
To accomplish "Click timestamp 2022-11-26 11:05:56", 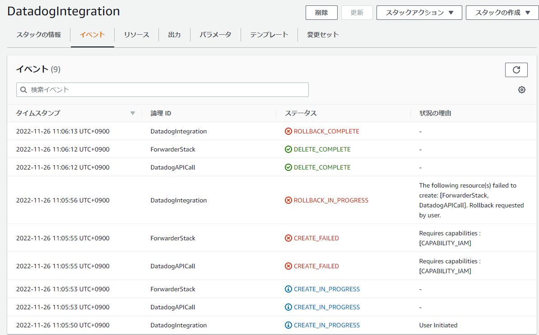I will (x=63, y=200).
